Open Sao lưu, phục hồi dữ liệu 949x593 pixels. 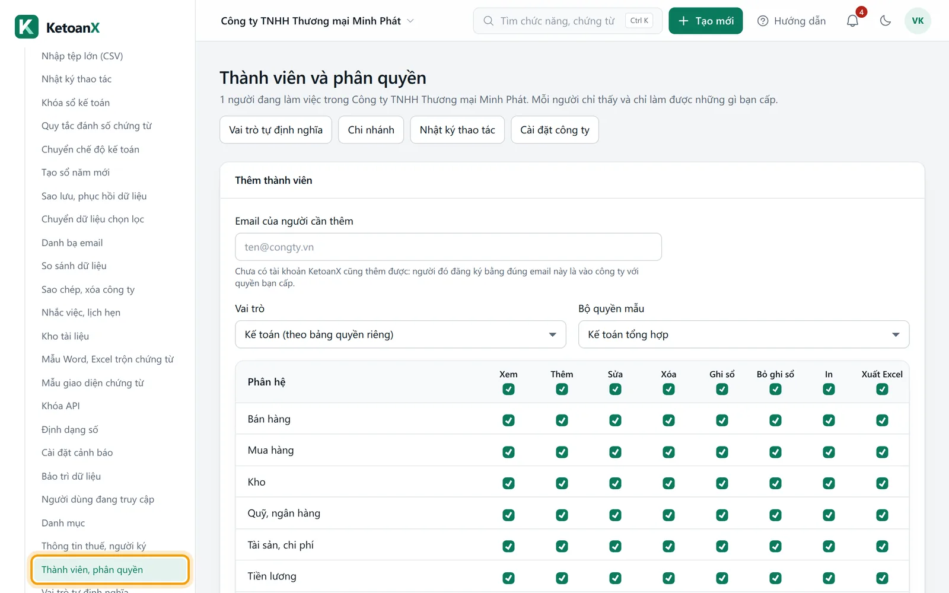tap(94, 196)
